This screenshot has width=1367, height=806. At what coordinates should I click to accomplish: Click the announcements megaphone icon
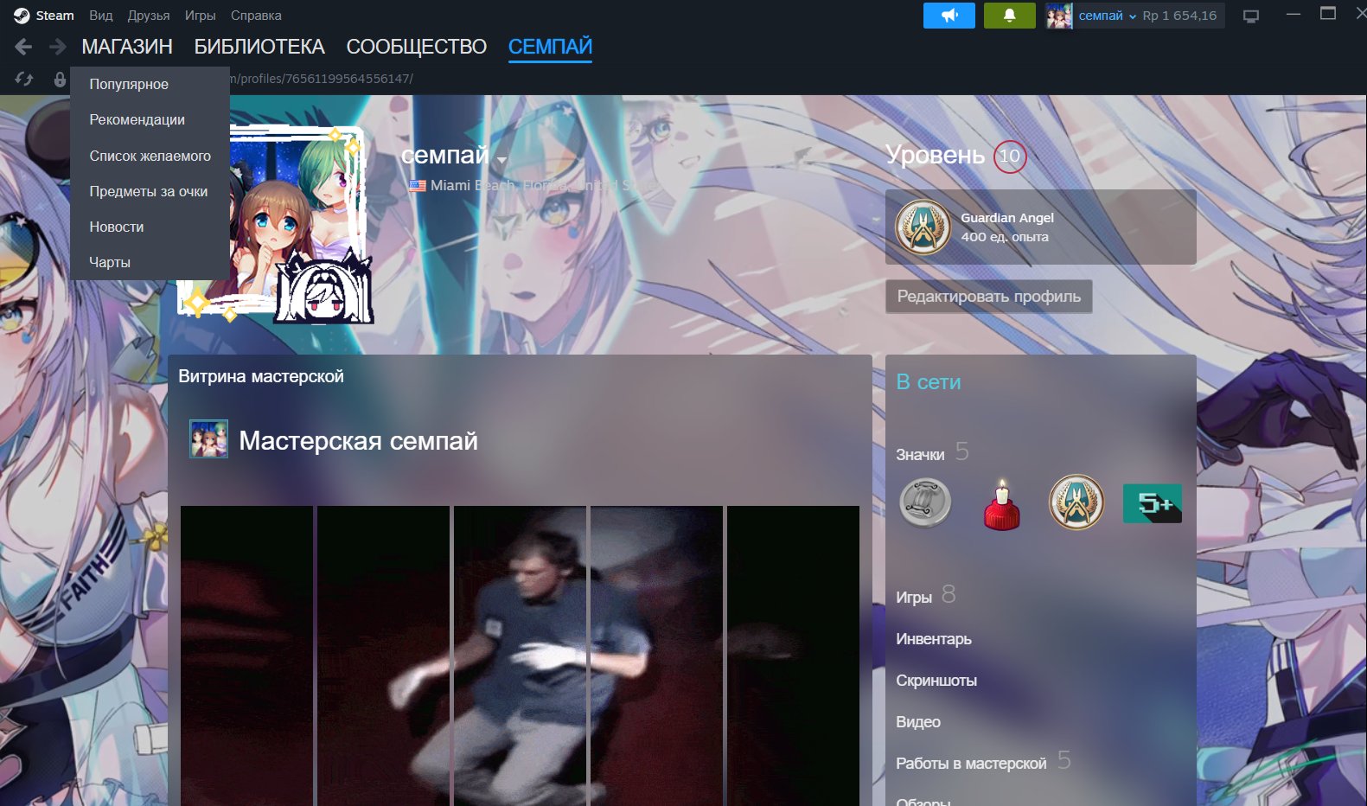[949, 16]
